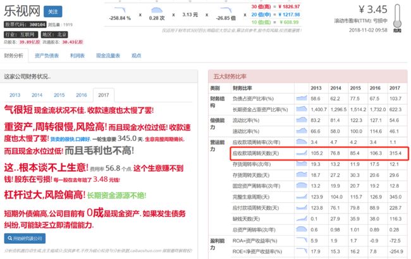Screen dimensions: 411x259
Task: Click the 流通股本 value 30.43亿股
Action: (72, 42)
